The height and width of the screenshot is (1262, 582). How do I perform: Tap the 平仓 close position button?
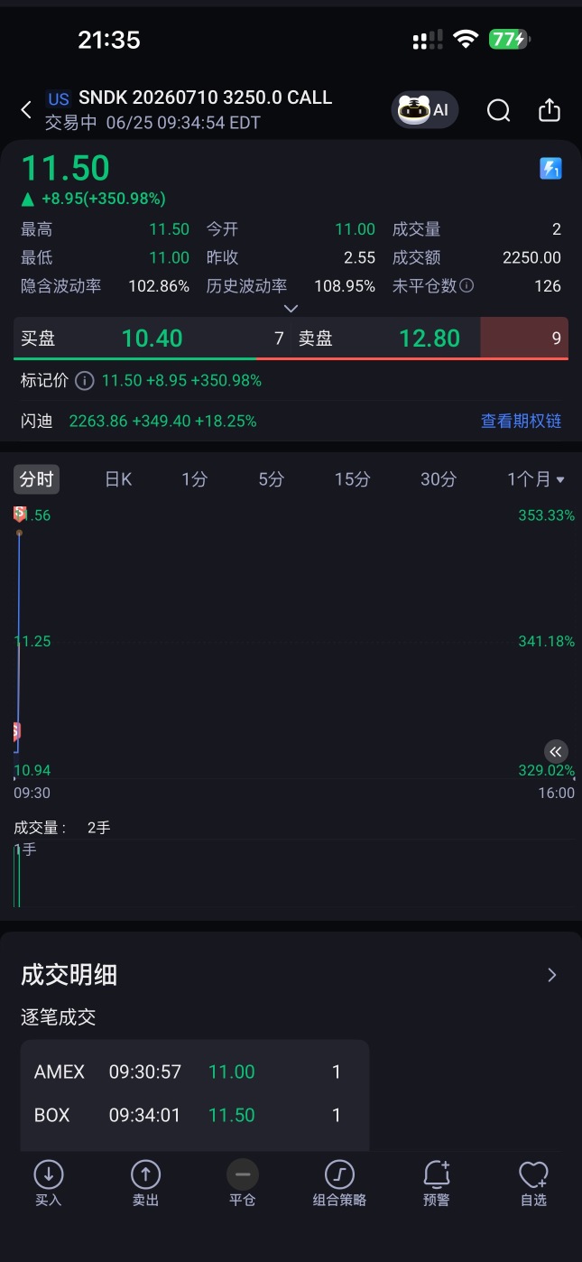coord(242,1183)
